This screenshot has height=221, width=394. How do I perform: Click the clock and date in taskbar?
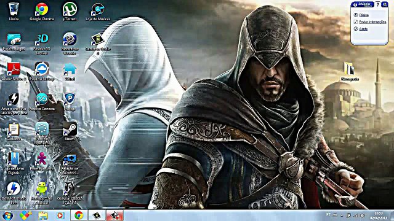coord(378,215)
